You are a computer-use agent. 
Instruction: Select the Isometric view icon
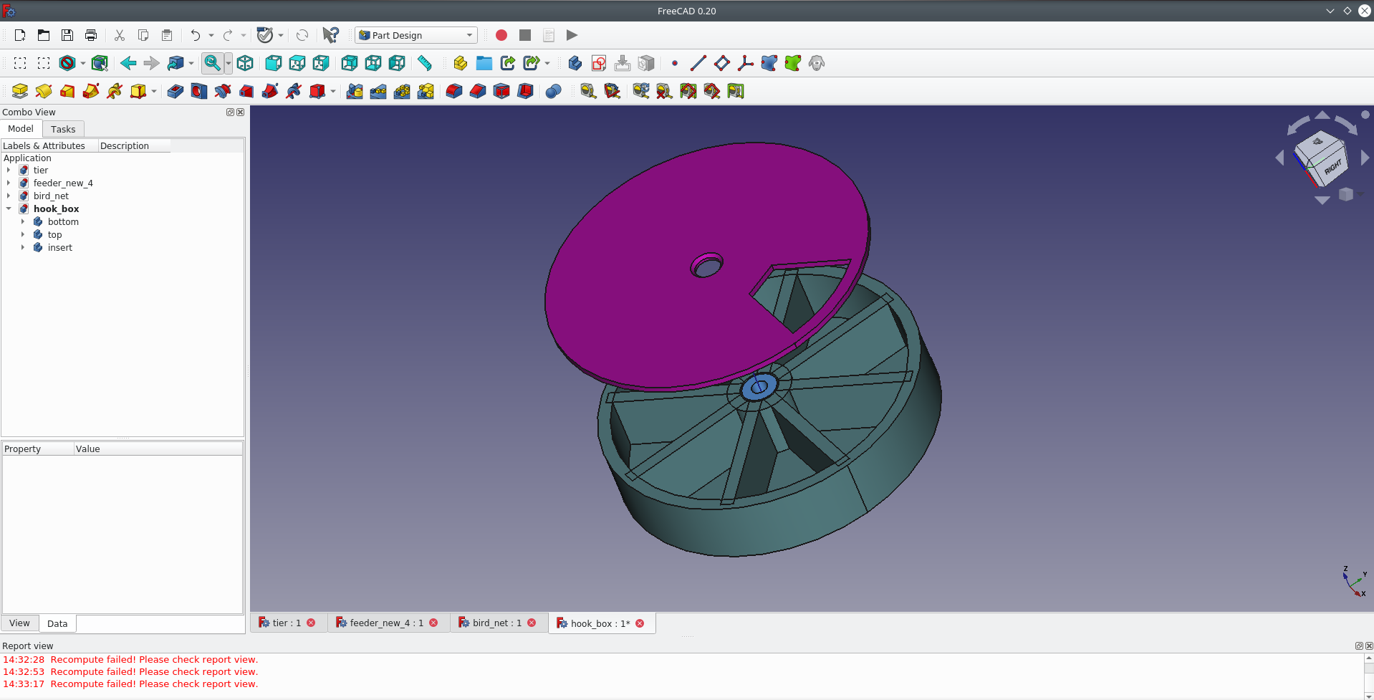(x=245, y=63)
